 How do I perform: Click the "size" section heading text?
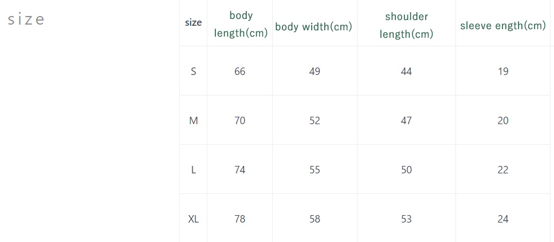(x=26, y=19)
